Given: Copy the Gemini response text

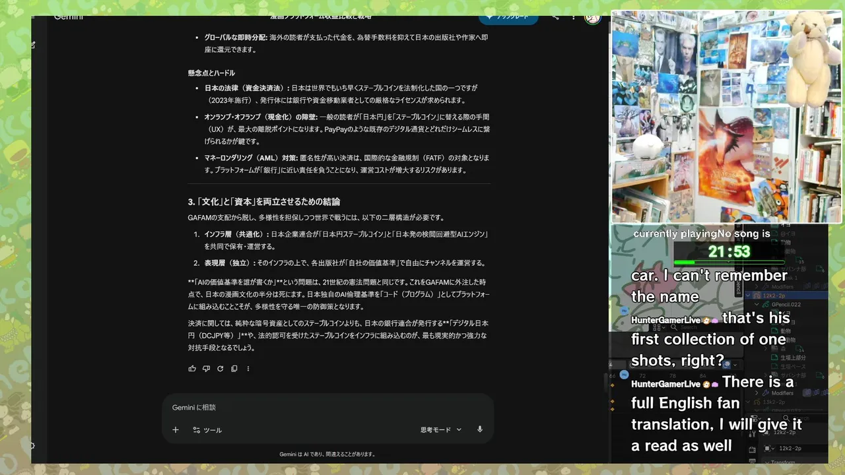Looking at the screenshot, I should tap(234, 369).
